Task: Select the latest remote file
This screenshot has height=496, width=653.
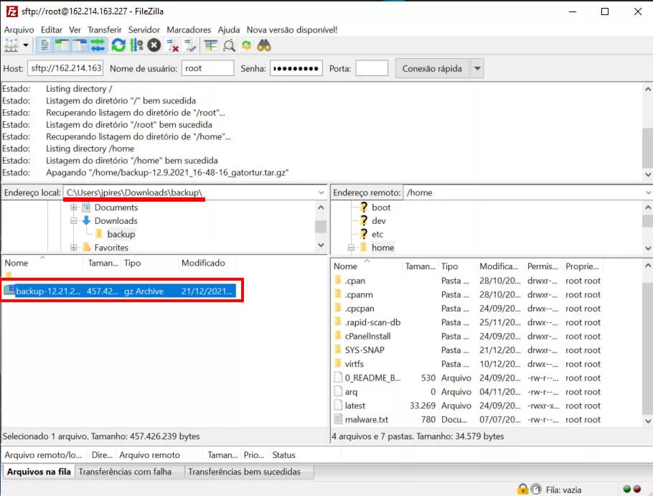Action: [x=354, y=406]
